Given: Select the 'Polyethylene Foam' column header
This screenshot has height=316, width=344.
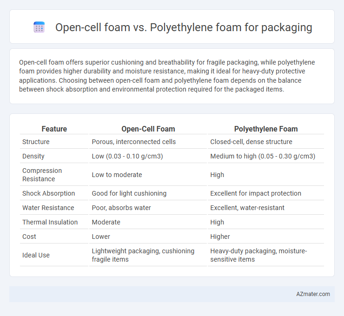Looking at the screenshot, I should (x=266, y=129).
